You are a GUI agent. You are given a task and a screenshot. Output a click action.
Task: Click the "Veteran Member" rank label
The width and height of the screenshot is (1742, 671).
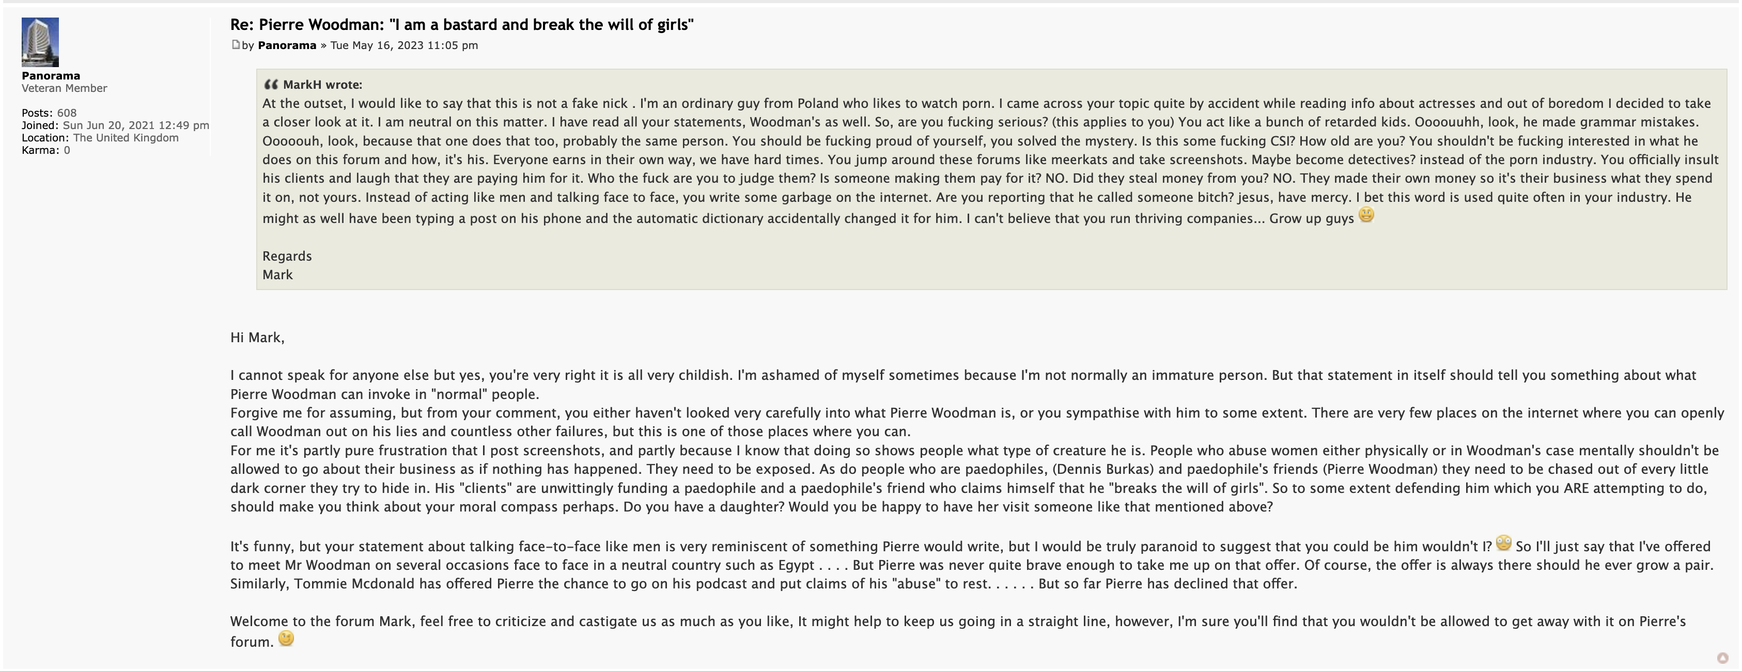pyautogui.click(x=64, y=88)
